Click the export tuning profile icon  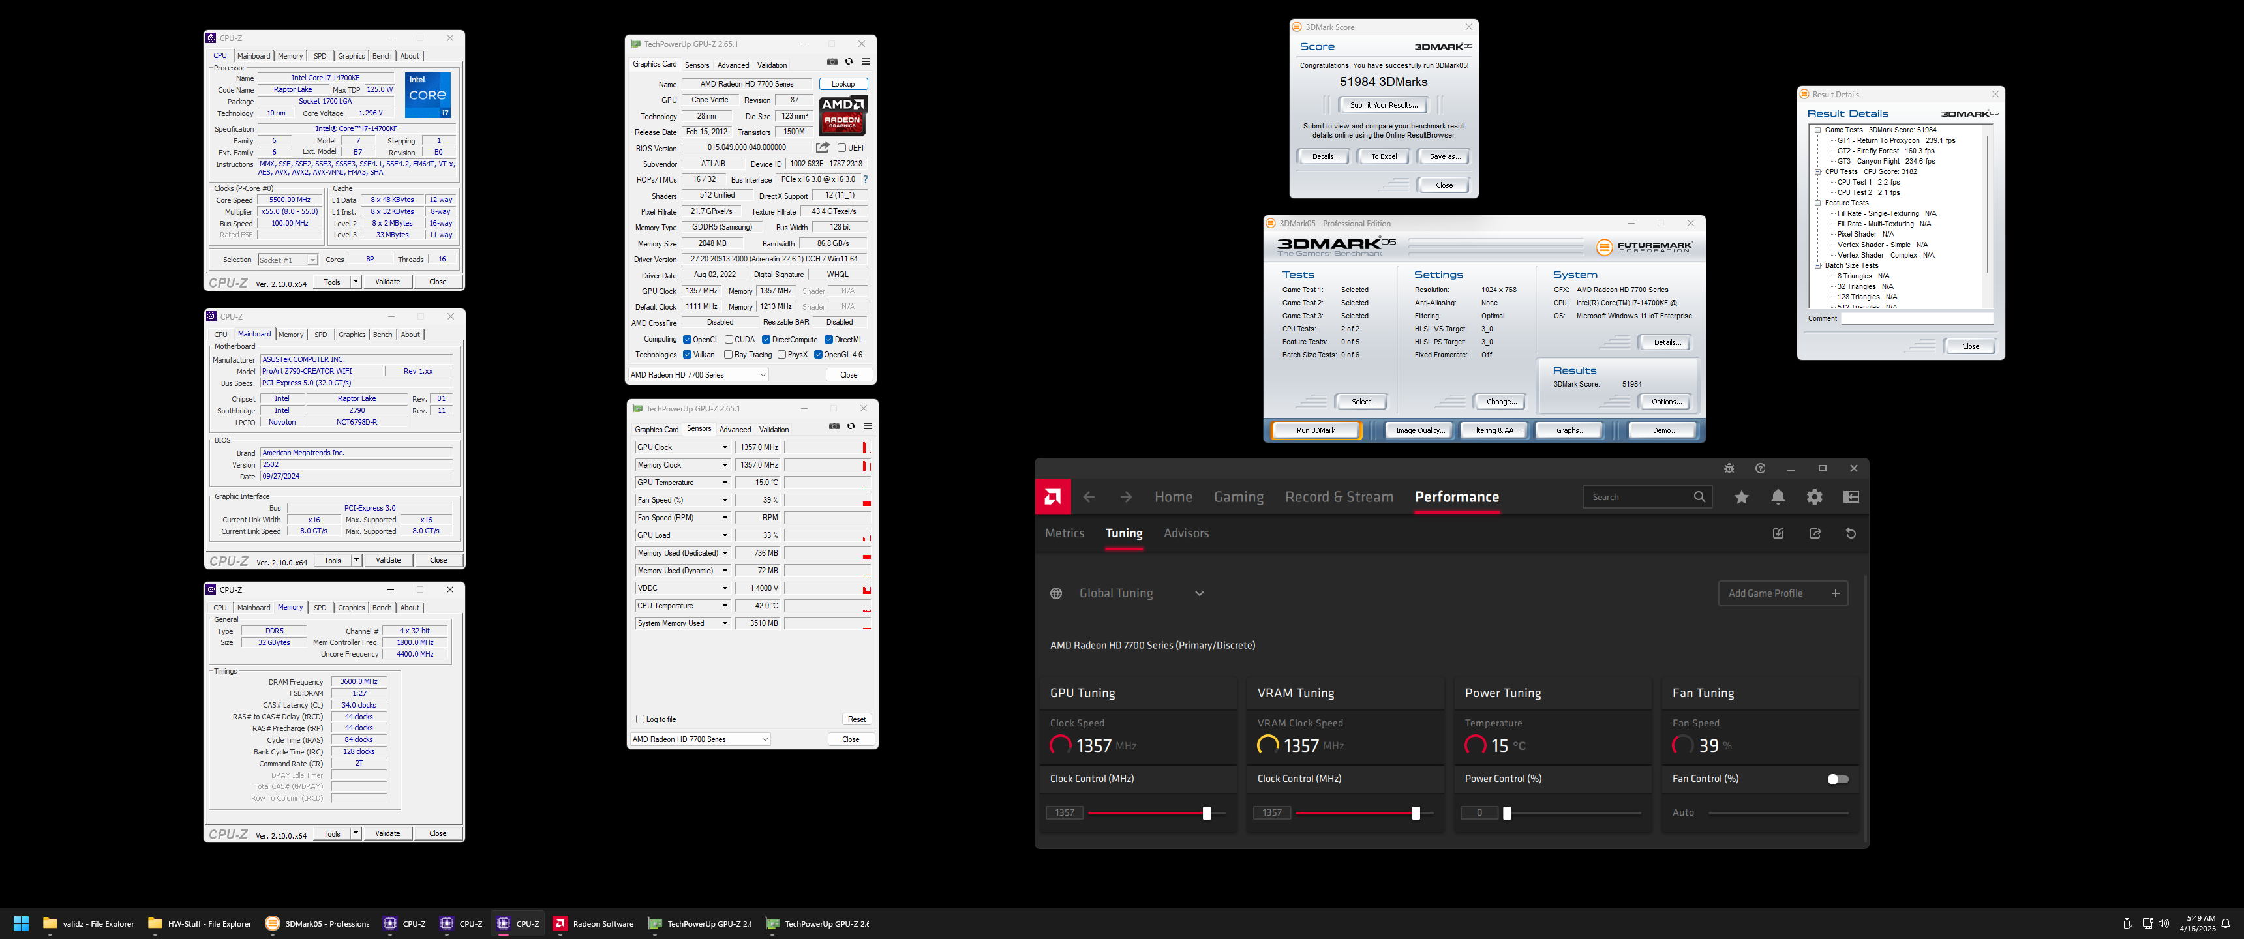click(x=1815, y=533)
